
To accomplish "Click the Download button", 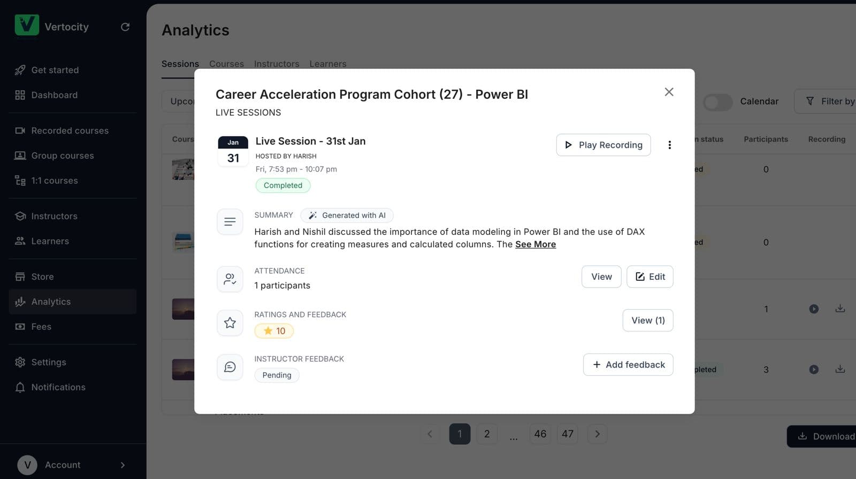I will 822,436.
